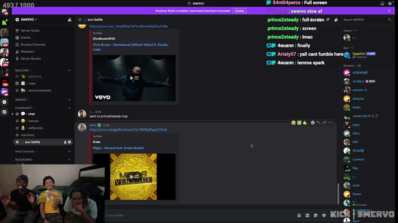Open more options for saint's message
Image resolution: width=398 pixels, height=223 pixels.
click(x=330, y=123)
